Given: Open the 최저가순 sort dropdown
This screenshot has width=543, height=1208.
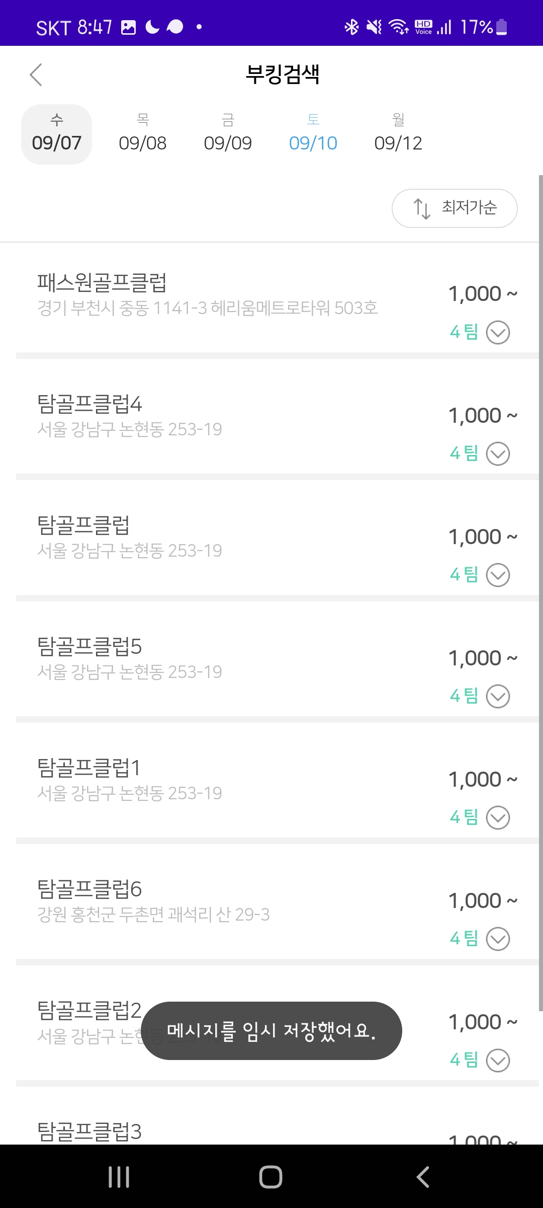Looking at the screenshot, I should tap(455, 208).
